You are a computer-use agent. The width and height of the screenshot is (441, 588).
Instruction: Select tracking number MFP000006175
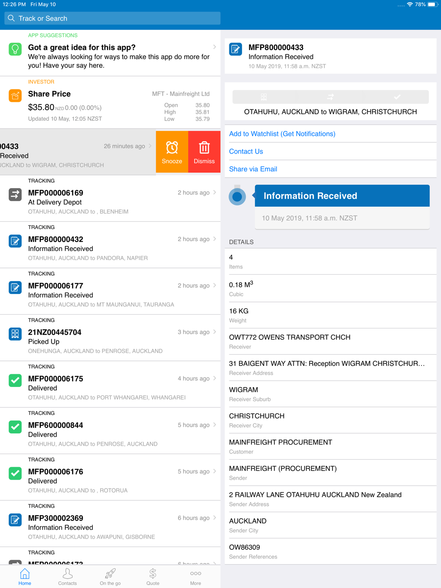click(56, 379)
